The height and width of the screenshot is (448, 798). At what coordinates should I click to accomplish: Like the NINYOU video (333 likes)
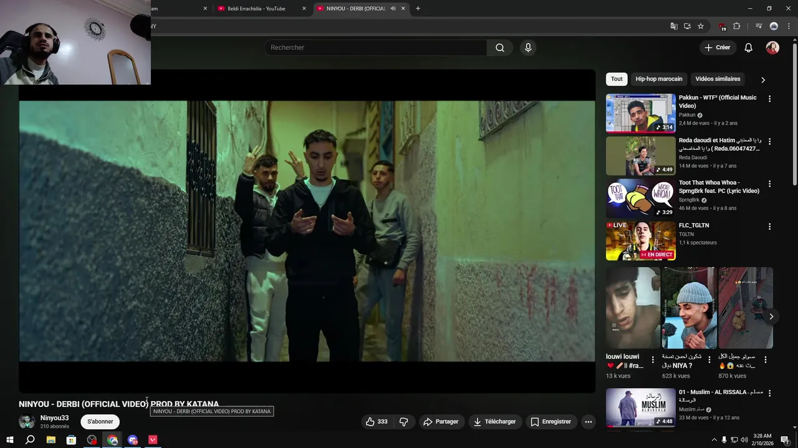tap(377, 422)
